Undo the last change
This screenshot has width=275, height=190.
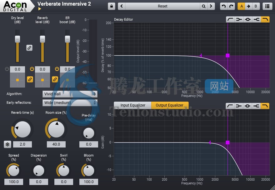(x=224, y=6)
